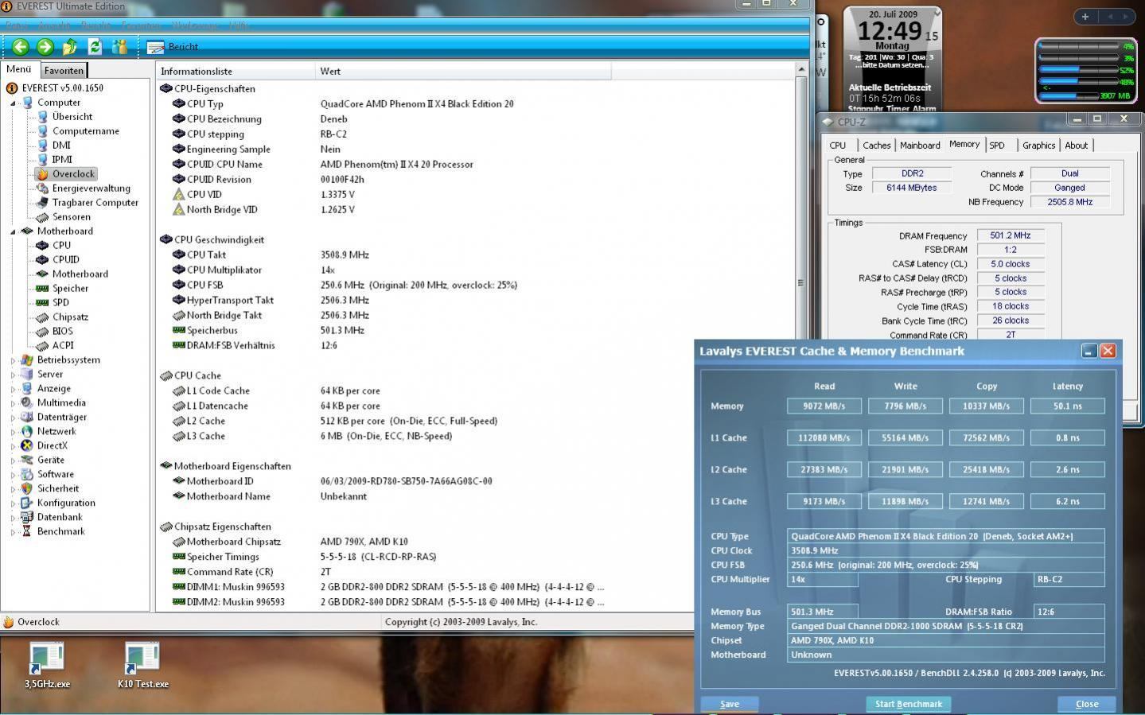Screen dimensions: 1145x715
Task: Select the Speicher memory module icon
Action: (x=42, y=289)
